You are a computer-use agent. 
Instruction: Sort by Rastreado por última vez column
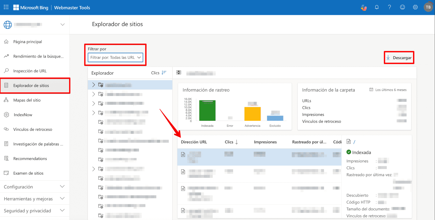tap(309, 142)
